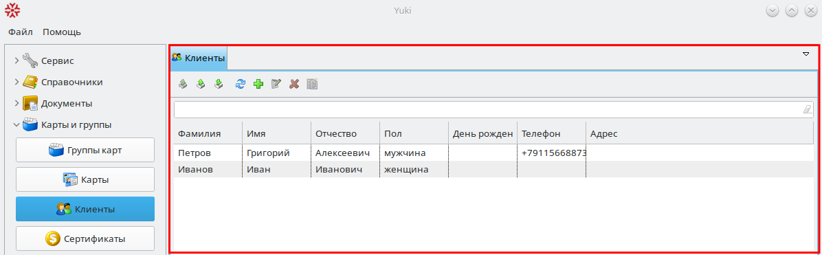Image resolution: width=822 pixels, height=255 pixels.
Task: Click the grayed document copy icon
Action: coord(313,83)
